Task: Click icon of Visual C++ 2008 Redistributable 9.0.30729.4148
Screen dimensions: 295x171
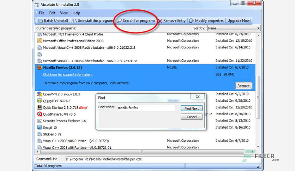Action: coord(39,61)
